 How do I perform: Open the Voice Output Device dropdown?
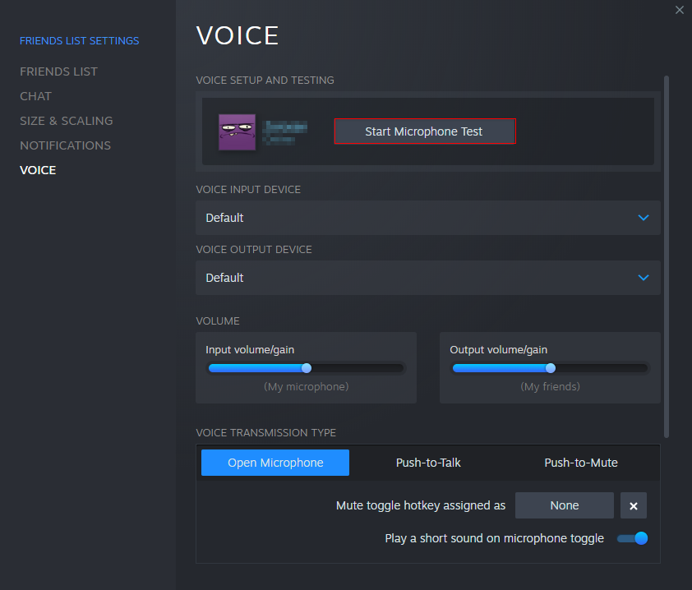[427, 278]
